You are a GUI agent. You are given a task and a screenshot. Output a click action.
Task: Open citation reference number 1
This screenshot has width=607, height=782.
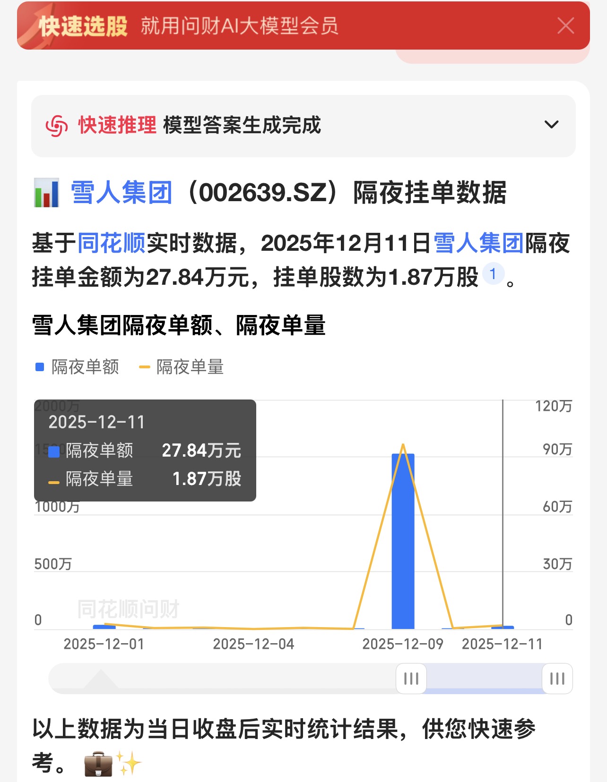493,274
